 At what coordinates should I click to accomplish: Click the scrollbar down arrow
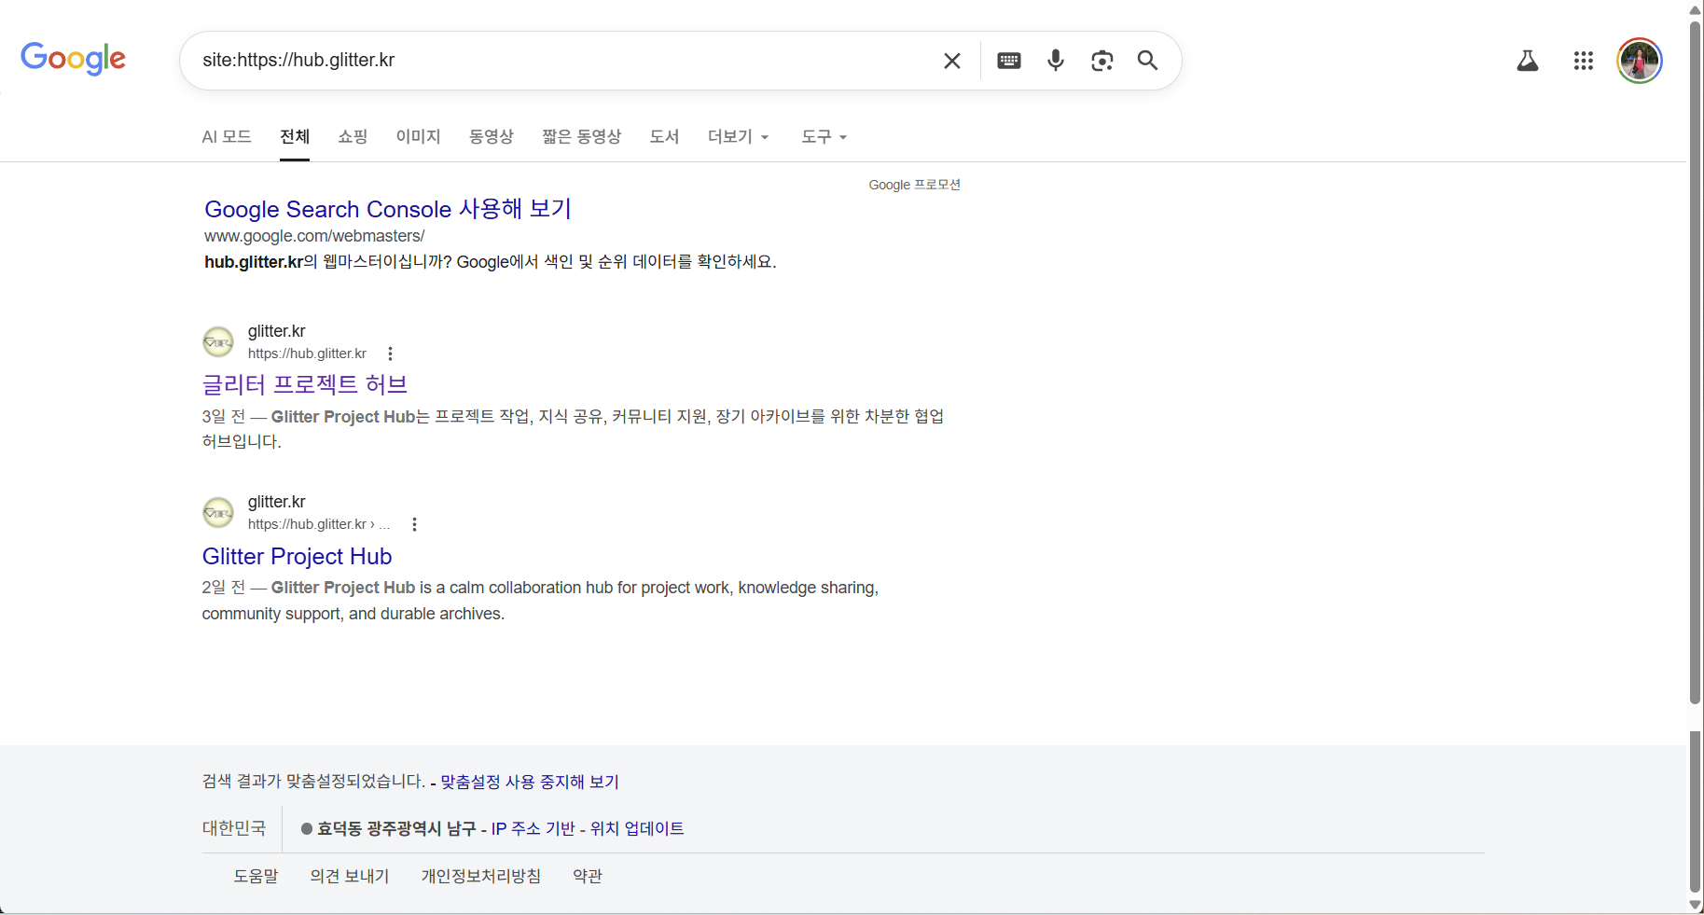1695,905
